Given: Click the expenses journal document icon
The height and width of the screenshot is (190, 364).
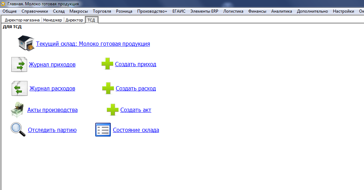Looking at the screenshot, I should 19,88.
